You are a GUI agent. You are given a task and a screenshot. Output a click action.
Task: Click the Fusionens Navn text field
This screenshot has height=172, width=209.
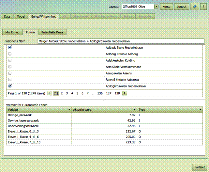pos(121,41)
